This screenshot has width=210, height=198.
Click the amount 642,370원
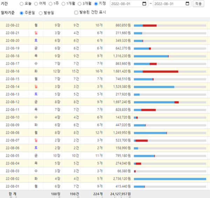123,48
